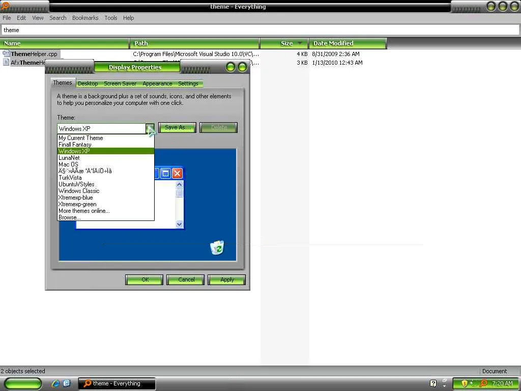Viewport: 521px width, 391px height.
Task: Click the red close icon in preview window
Action: [x=177, y=173]
